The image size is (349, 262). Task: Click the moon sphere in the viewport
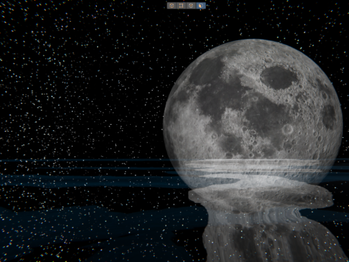click(x=253, y=114)
